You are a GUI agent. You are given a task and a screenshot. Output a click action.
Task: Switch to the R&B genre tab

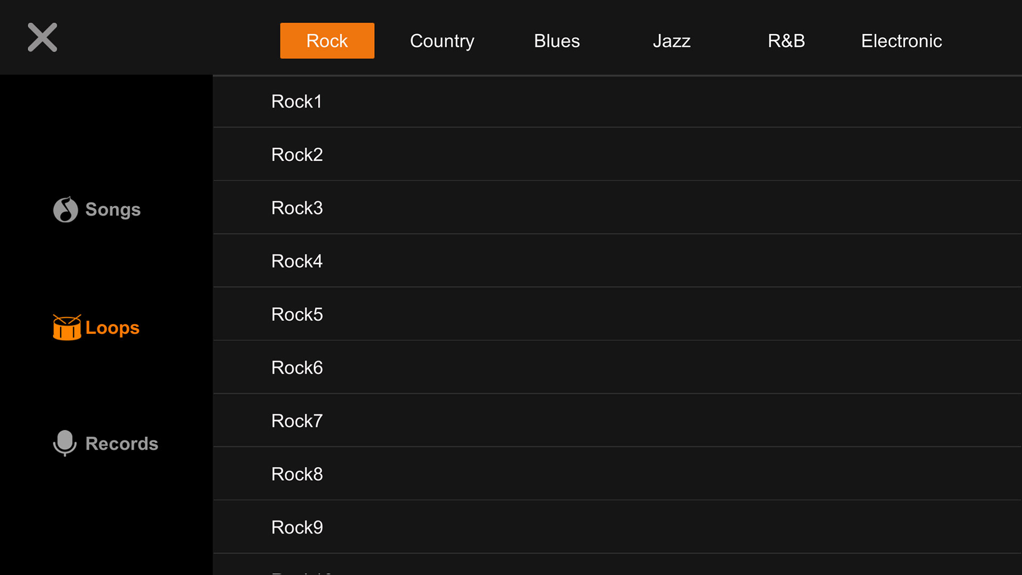click(786, 40)
